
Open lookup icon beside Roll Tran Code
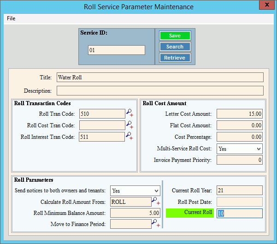(130, 113)
